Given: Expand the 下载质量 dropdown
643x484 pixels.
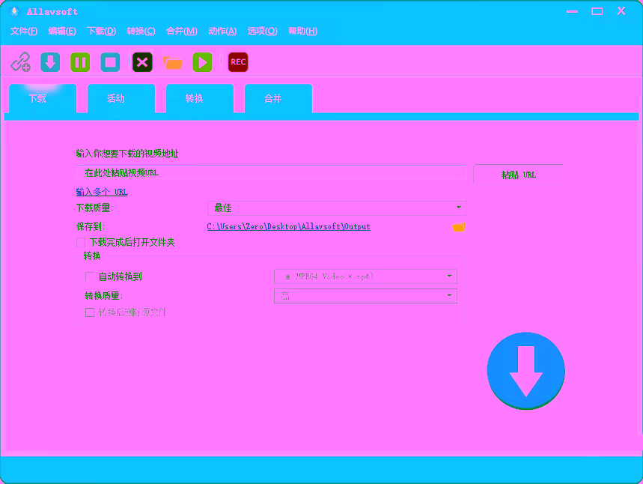Looking at the screenshot, I should [337, 208].
